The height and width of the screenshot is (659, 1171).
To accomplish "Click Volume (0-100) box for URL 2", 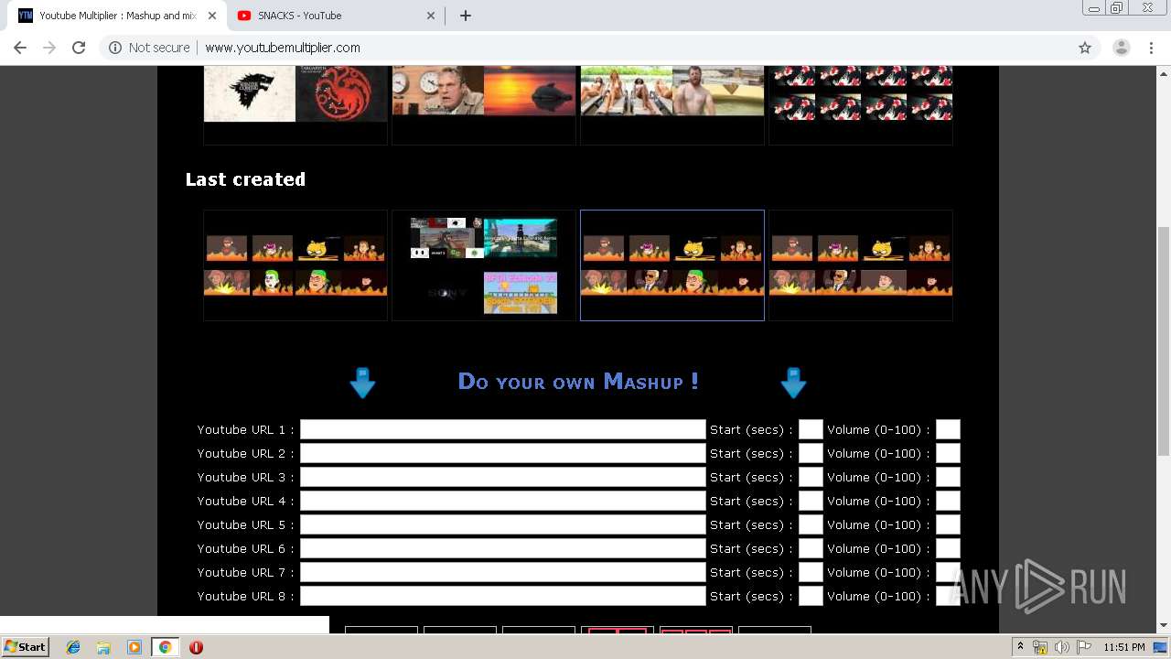I will [x=948, y=453].
